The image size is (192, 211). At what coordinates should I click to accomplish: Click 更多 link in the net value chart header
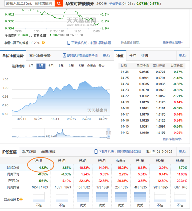coord(107,56)
